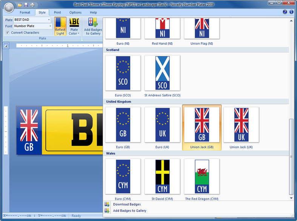Click Add Badges to Gallery ribbon button
297x221 pixels.
[x=93, y=26]
